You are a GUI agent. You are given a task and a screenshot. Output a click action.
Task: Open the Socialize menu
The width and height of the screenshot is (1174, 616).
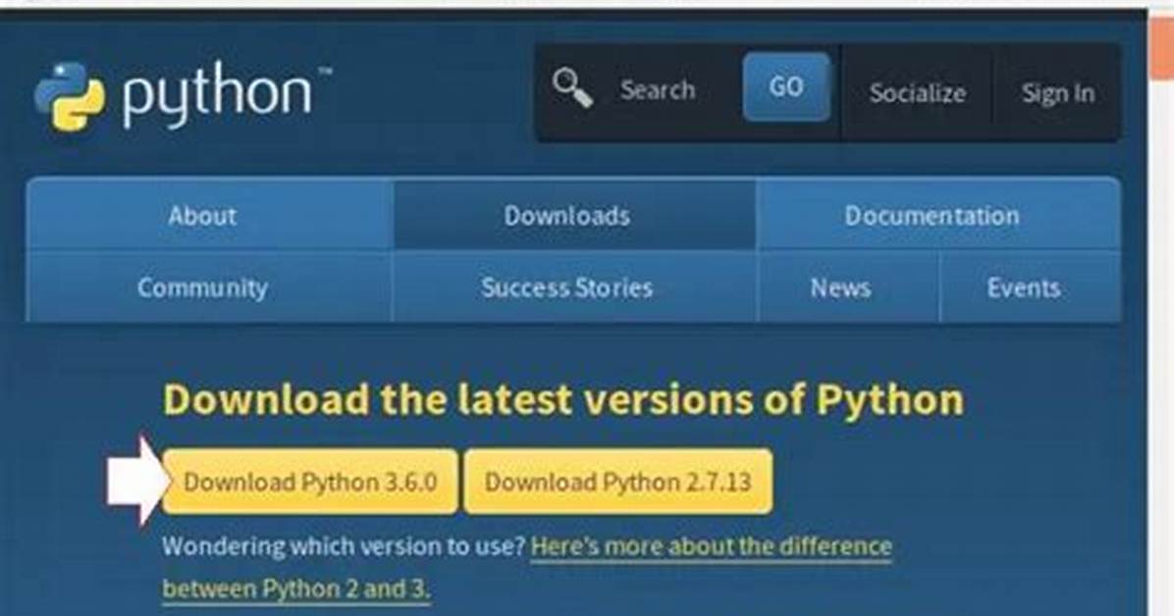coord(917,93)
